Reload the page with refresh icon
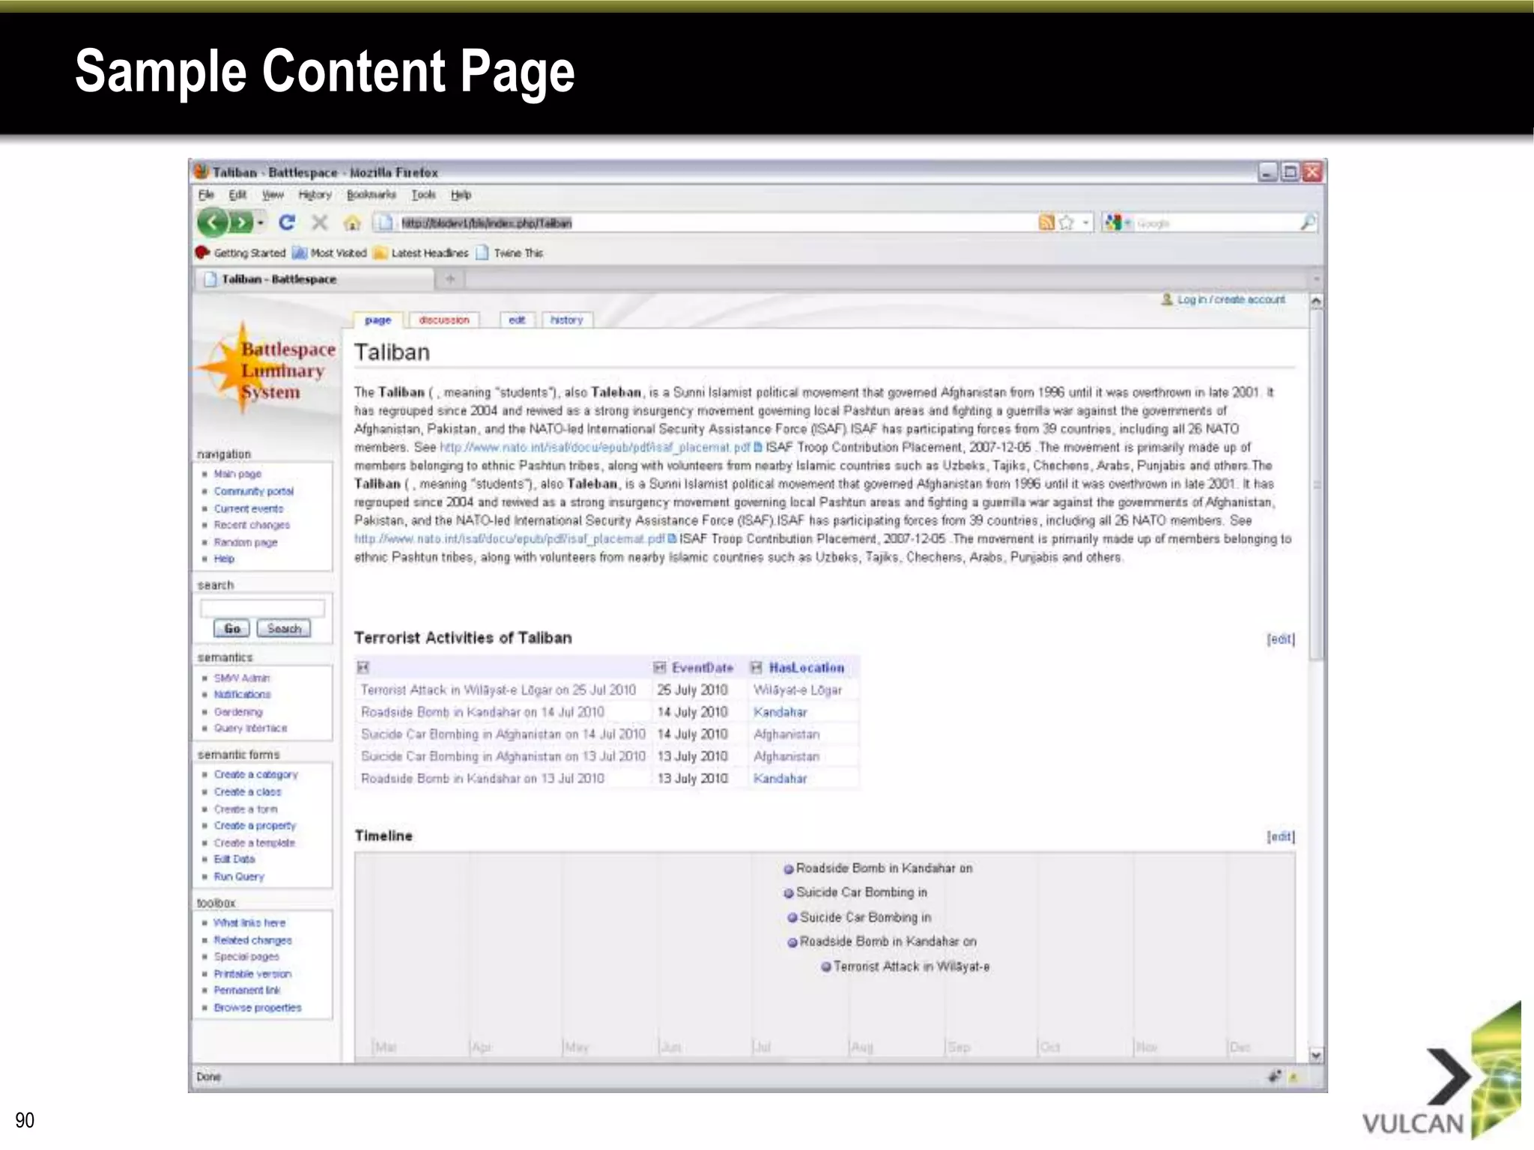This screenshot has width=1534, height=1150. click(287, 222)
